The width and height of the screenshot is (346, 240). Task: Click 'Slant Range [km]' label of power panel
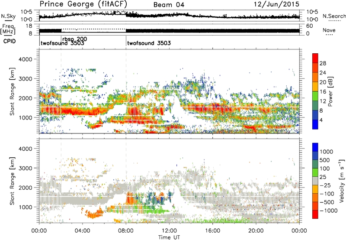(x=12, y=91)
